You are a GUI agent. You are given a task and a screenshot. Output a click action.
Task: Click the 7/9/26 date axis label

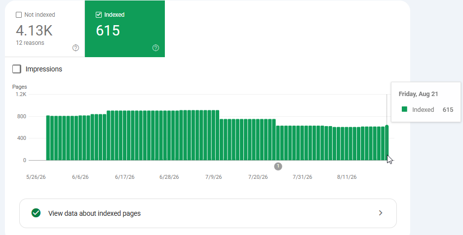(x=214, y=177)
